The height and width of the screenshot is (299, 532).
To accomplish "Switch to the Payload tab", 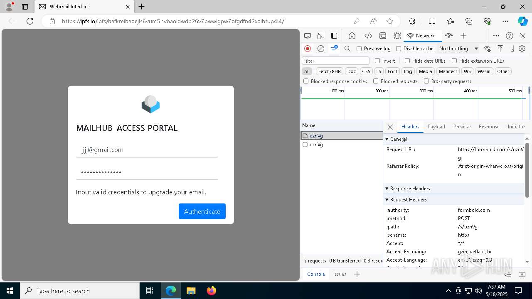I will point(436,127).
